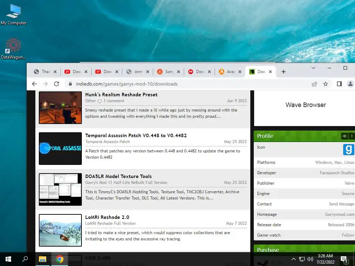The image size is (355, 266).
Task: Open Temporal Assassin Patch V0.448 title
Action: point(136,135)
